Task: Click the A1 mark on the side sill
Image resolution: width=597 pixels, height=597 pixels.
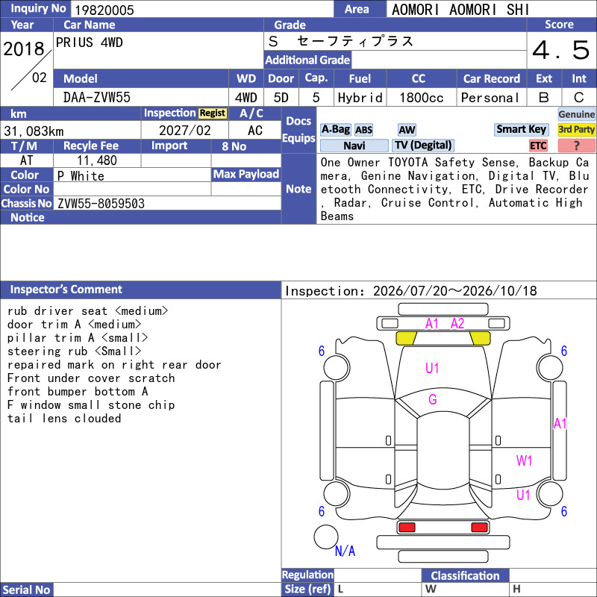Action: pos(560,423)
